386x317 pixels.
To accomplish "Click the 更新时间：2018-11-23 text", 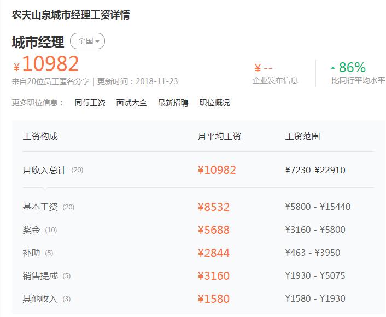I will (138, 81).
